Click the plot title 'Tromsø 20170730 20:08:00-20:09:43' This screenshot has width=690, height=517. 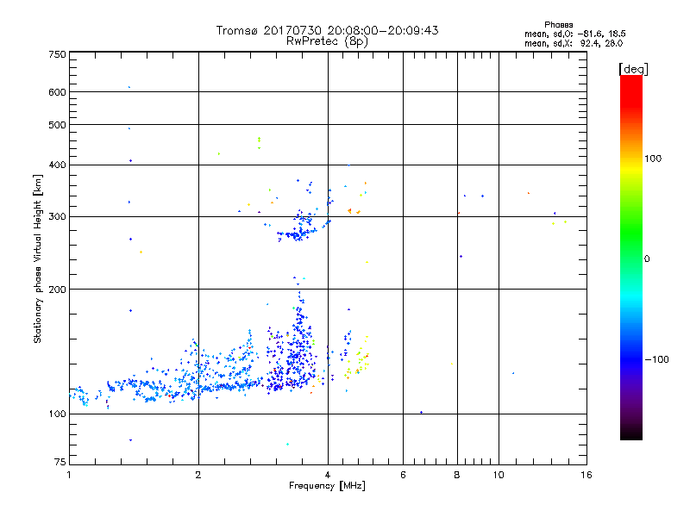(327, 30)
